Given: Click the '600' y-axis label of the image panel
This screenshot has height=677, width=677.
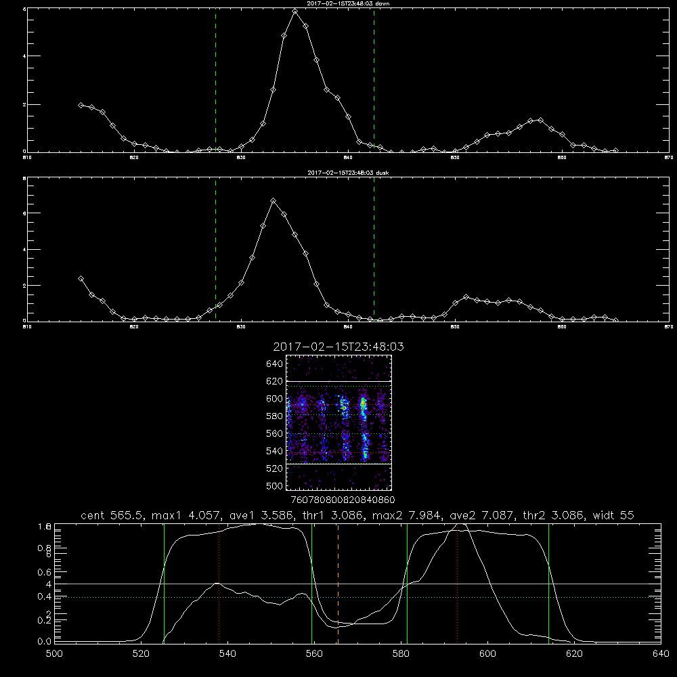Looking at the screenshot, I should [x=275, y=399].
